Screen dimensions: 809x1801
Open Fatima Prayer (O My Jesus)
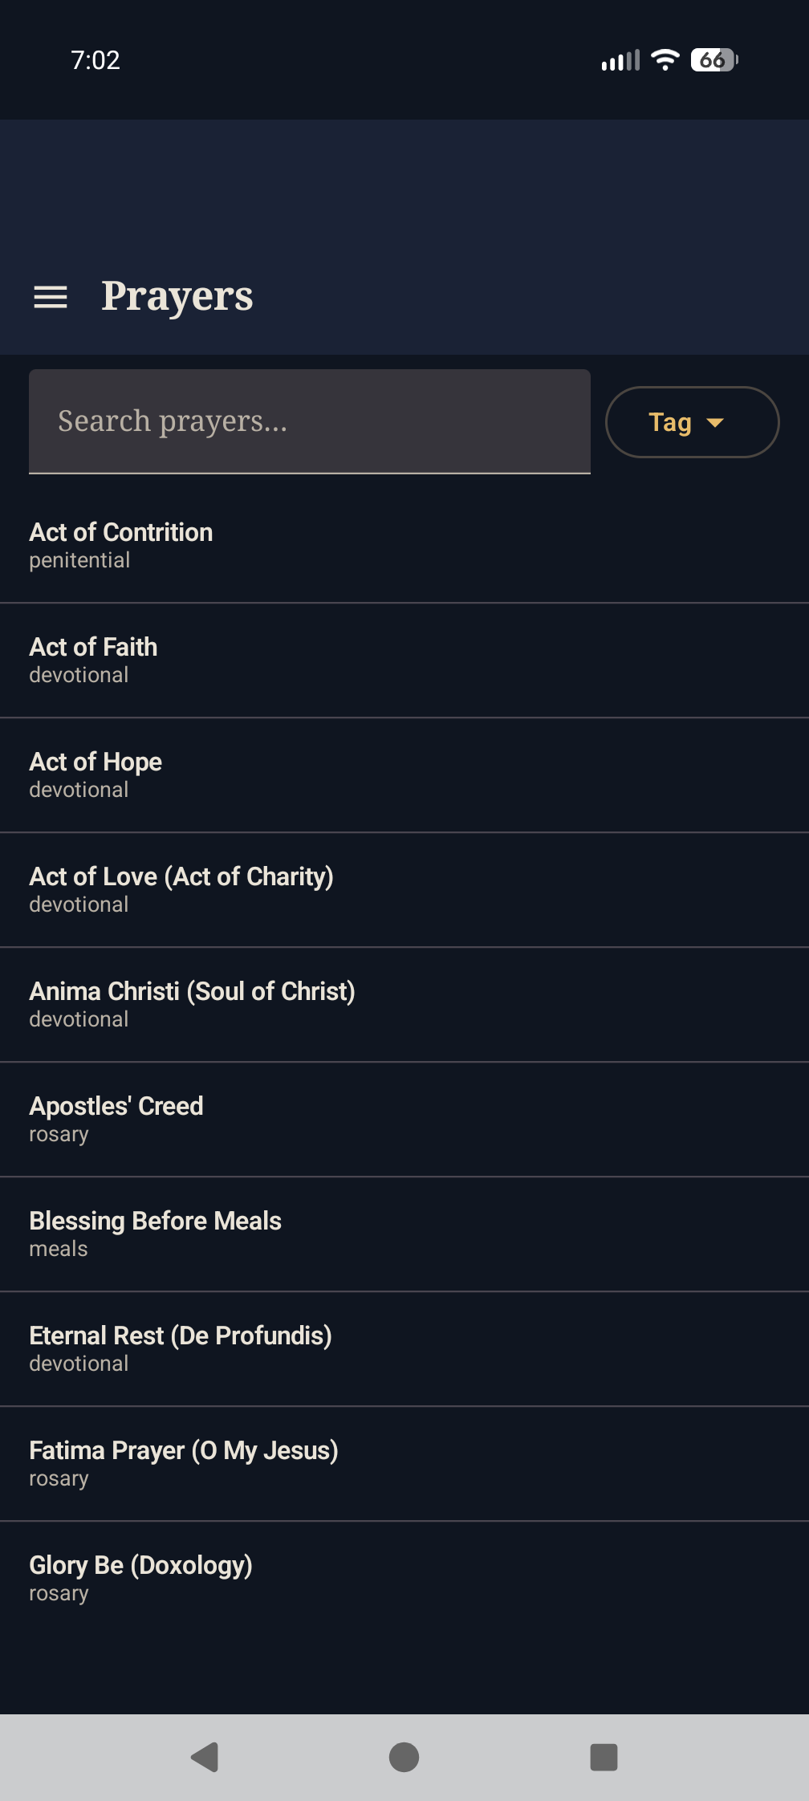pyautogui.click(x=184, y=1463)
